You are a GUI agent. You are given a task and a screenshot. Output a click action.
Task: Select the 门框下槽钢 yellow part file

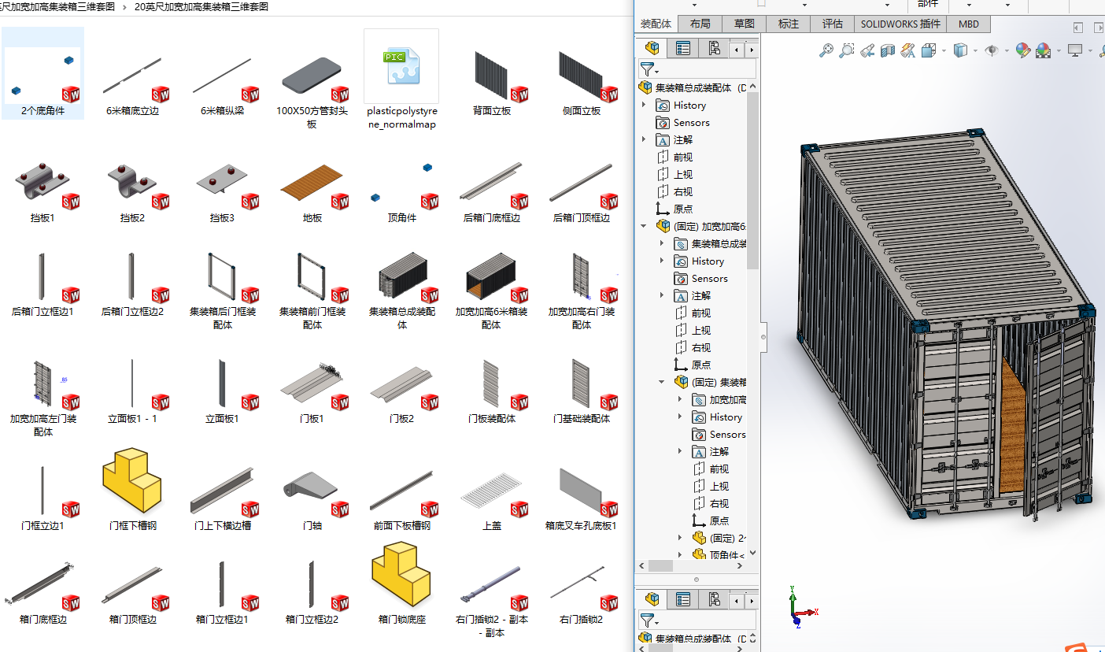(132, 491)
